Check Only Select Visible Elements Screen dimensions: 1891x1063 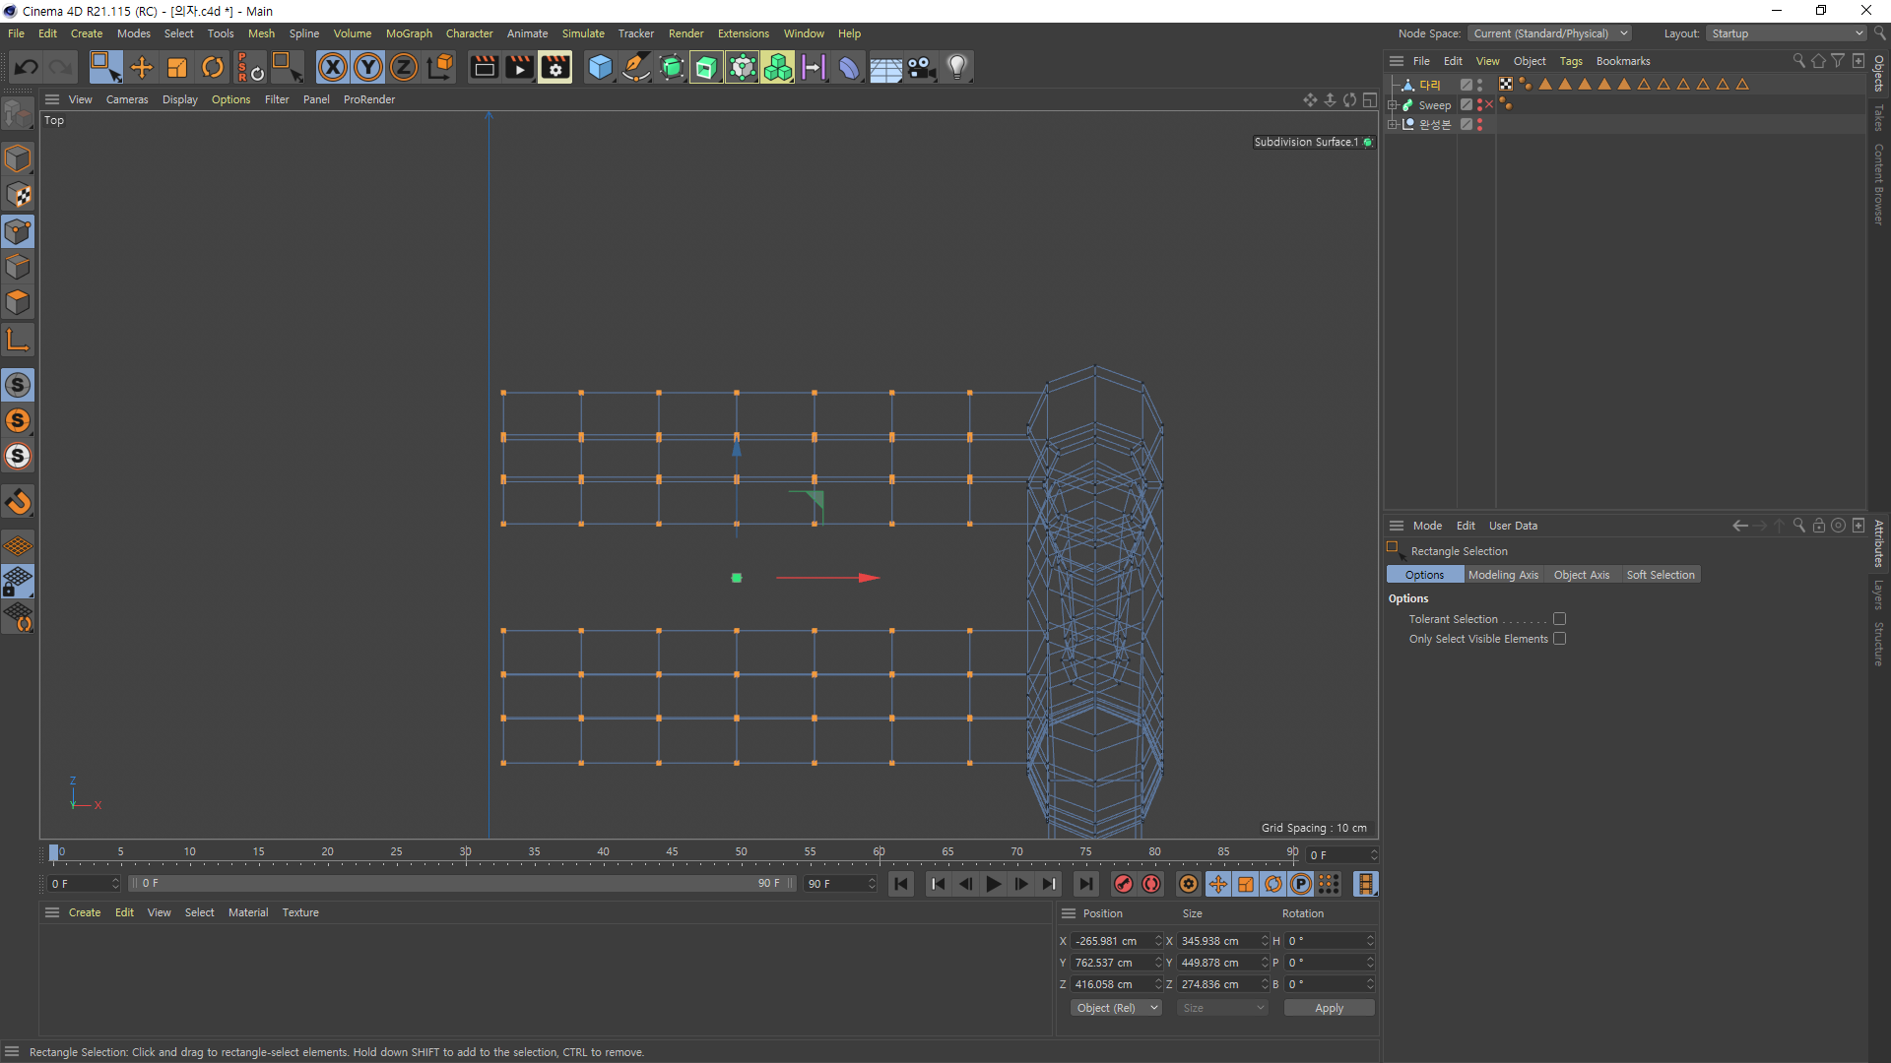tap(1559, 639)
